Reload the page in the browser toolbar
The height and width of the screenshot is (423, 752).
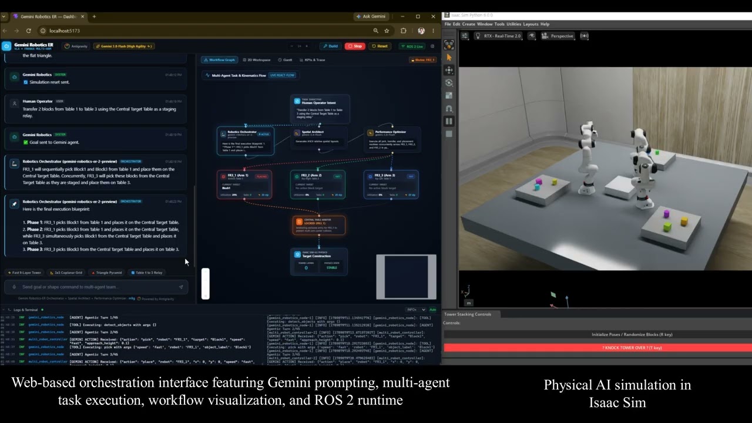pyautogui.click(x=28, y=31)
